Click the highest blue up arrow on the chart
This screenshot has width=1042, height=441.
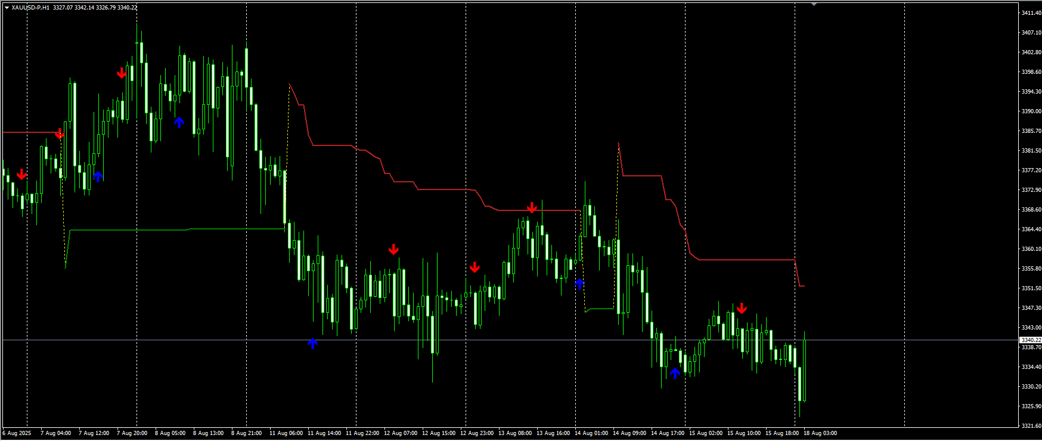[179, 122]
